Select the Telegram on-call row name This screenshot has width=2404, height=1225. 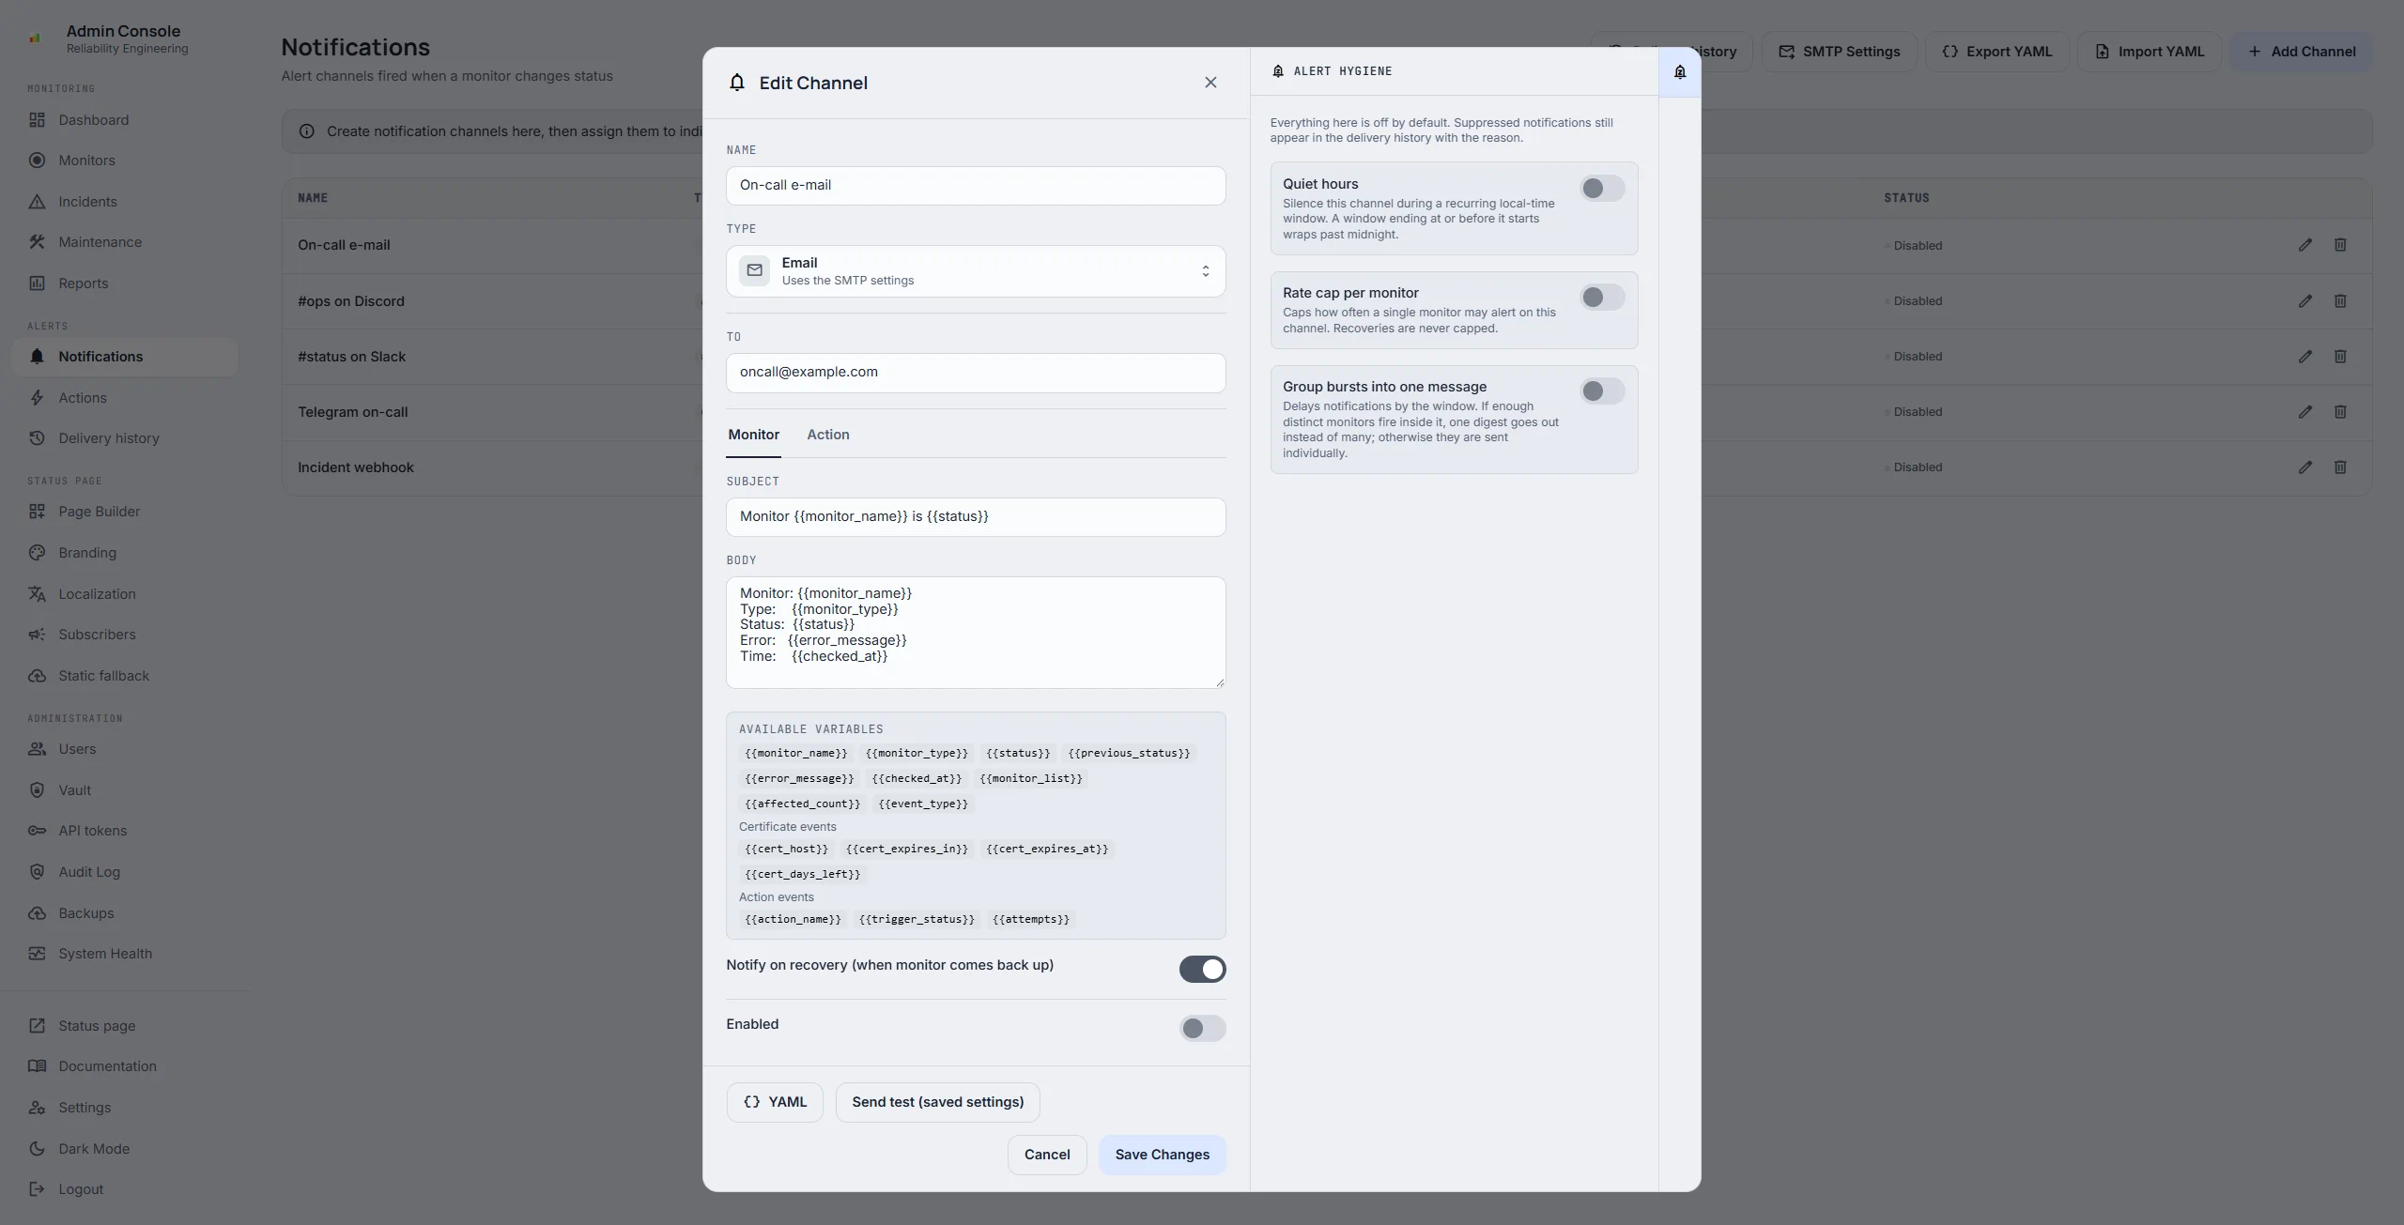(352, 412)
